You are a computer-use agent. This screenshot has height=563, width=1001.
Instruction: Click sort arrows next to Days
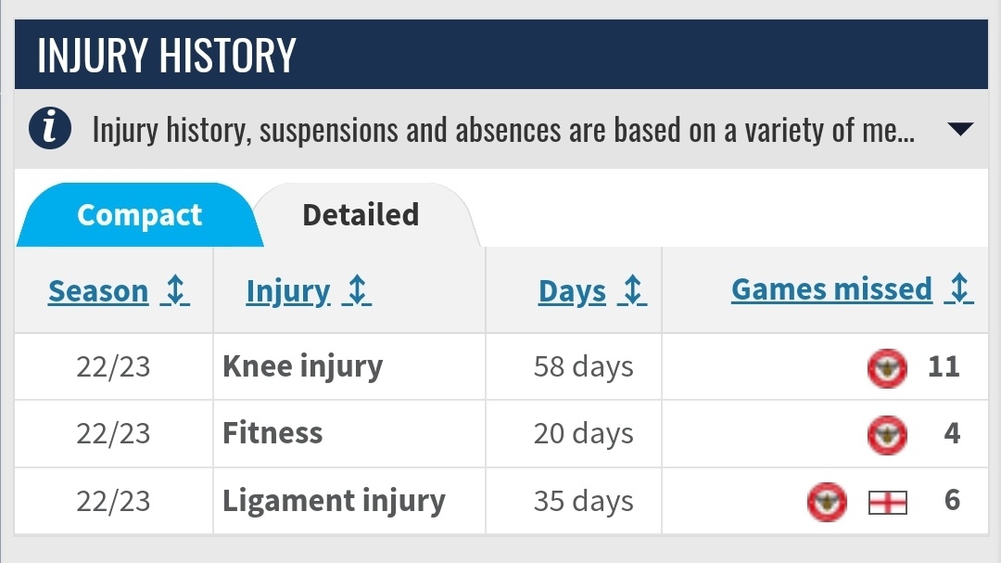point(632,290)
